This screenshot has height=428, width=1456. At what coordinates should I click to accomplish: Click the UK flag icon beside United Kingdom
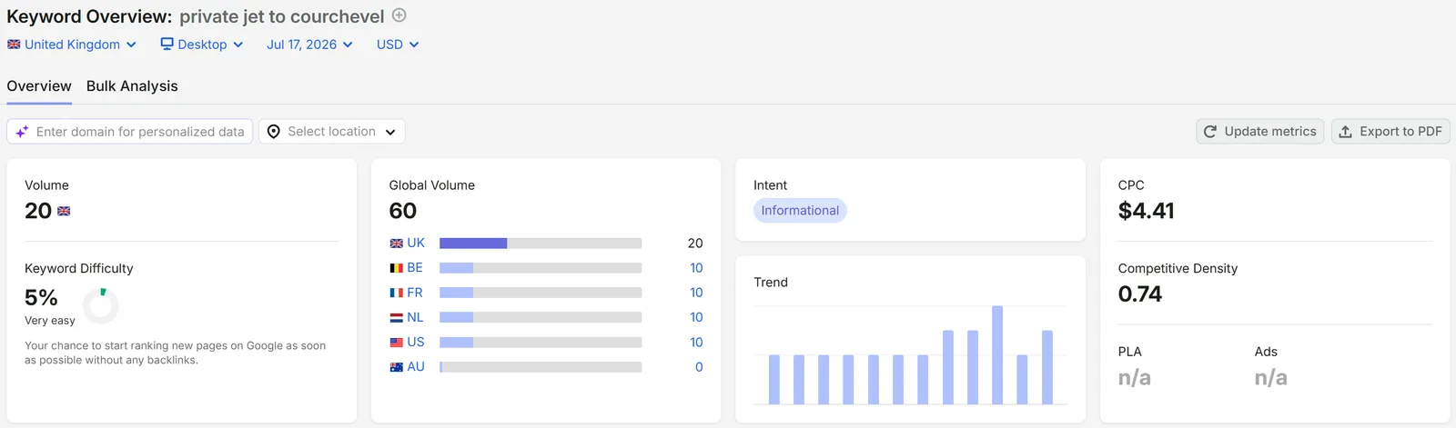pos(14,45)
